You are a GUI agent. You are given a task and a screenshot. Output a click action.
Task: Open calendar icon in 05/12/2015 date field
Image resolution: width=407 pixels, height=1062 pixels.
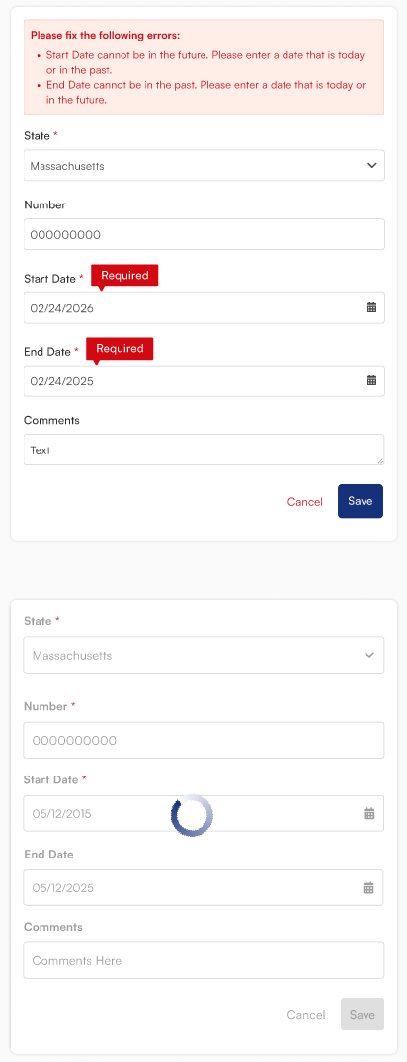369,813
